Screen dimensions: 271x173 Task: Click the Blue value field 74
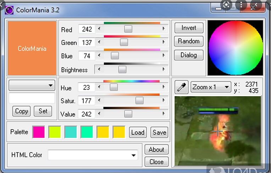click(x=87, y=56)
